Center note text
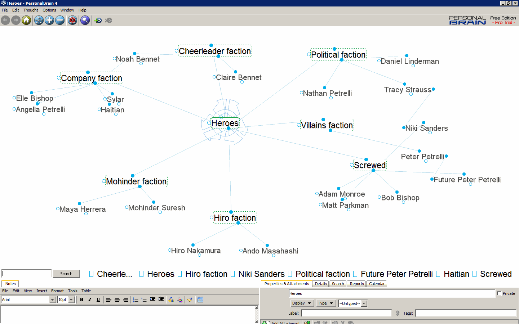 point(117,300)
